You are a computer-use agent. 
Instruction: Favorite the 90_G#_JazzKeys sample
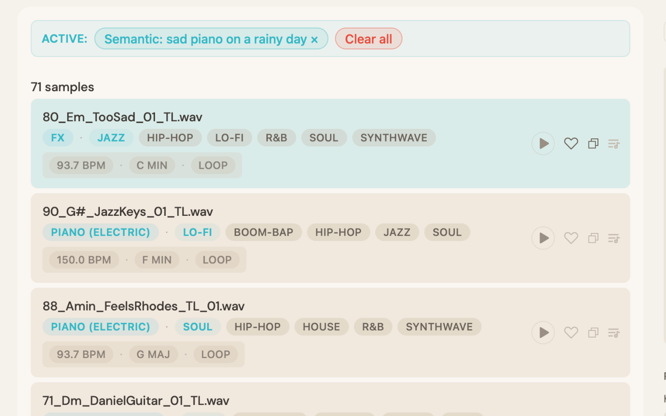pos(571,238)
